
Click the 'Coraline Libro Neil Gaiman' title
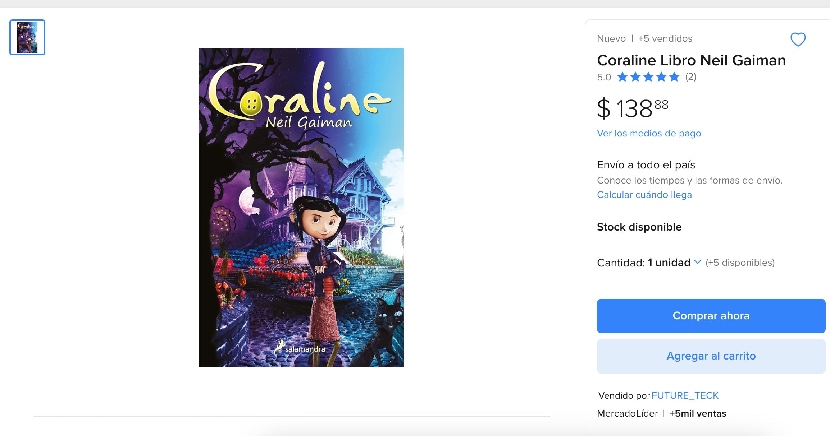click(691, 60)
